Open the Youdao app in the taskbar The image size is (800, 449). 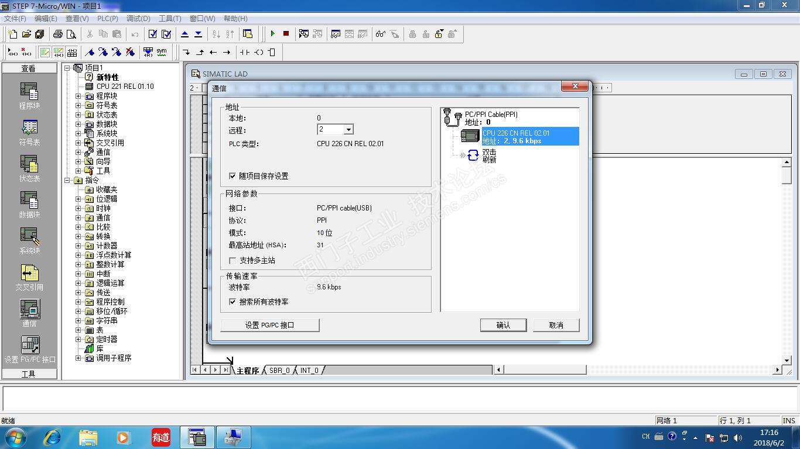(161, 437)
